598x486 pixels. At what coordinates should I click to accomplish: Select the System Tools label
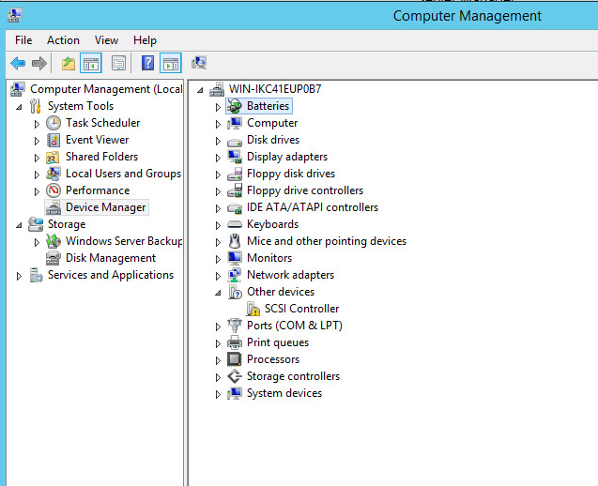pos(81,106)
